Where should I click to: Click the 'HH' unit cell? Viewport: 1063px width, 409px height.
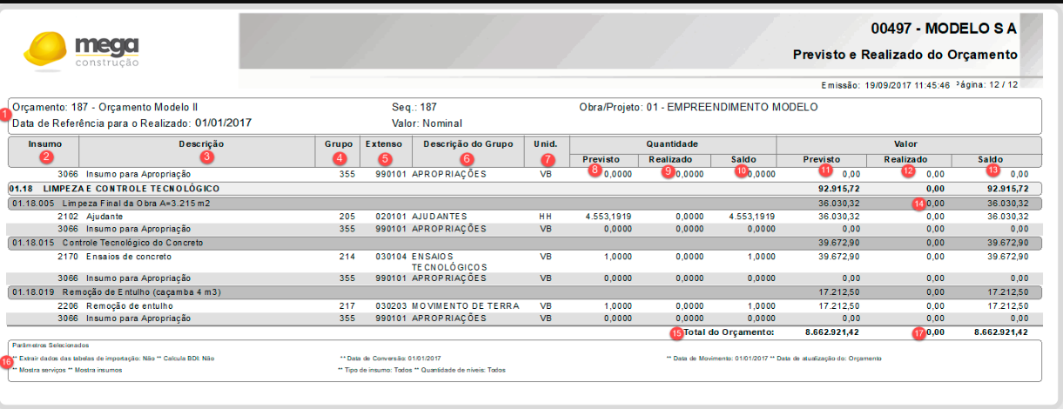pos(546,216)
